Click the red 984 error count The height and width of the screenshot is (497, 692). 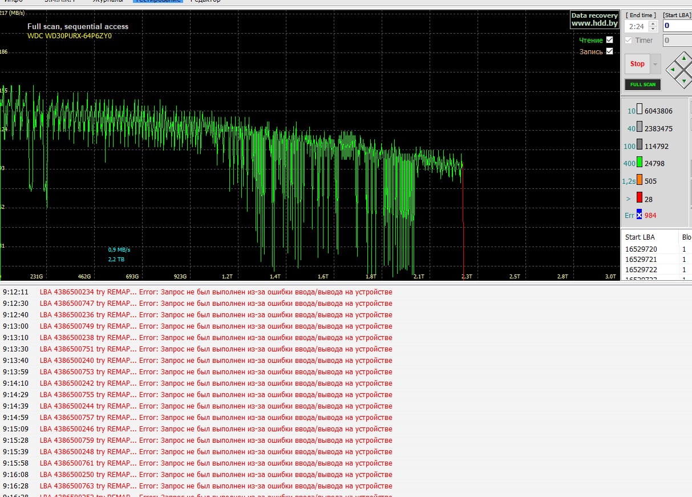point(651,216)
